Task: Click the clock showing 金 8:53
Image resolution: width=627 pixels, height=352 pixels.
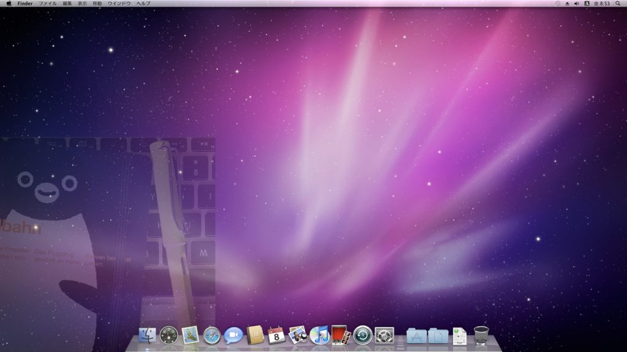Action: 602,3
